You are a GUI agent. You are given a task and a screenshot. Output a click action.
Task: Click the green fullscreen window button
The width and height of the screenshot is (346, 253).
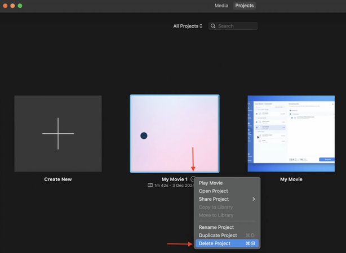click(x=20, y=6)
